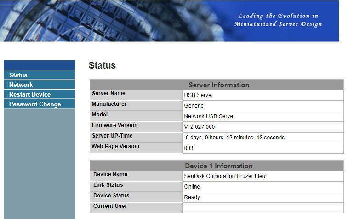This screenshot has width=348, height=219.
Task: Select the Network USB Server value
Action: pyautogui.click(x=210, y=116)
